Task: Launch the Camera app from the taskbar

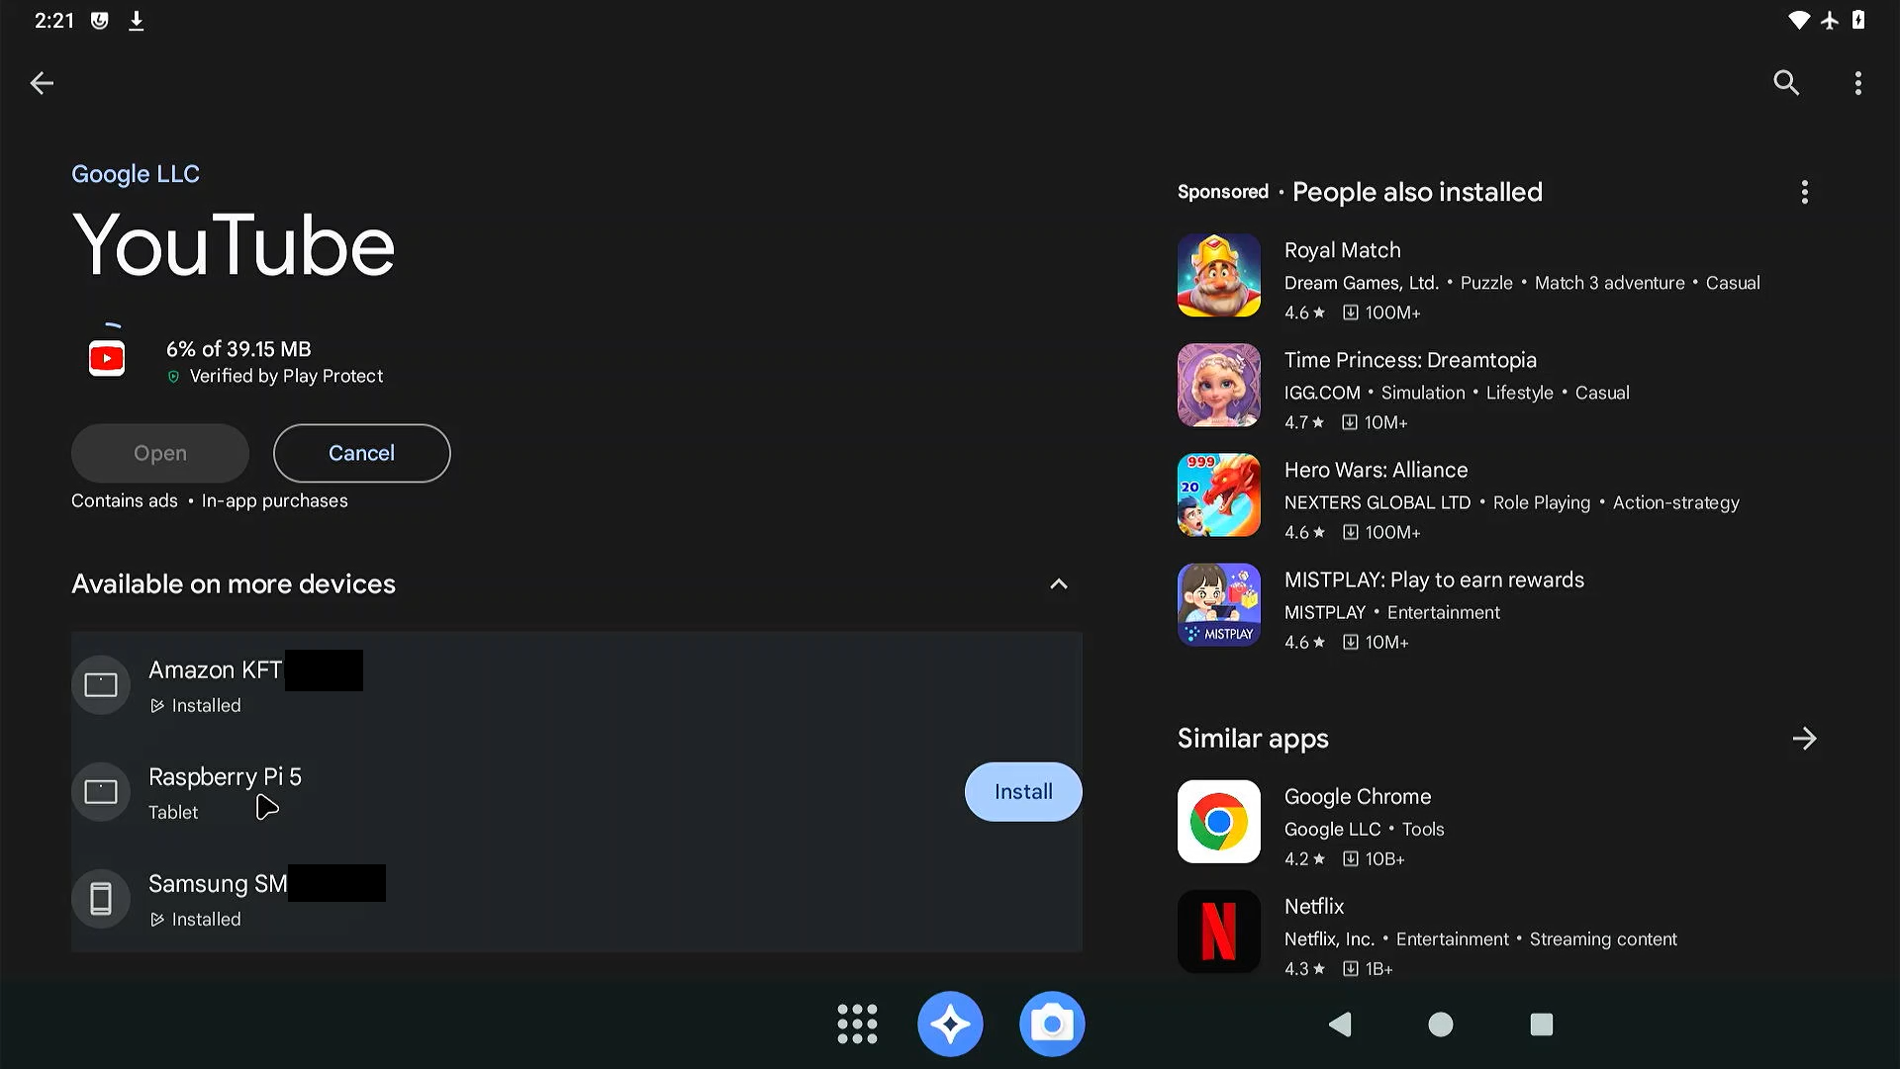Action: (1051, 1024)
